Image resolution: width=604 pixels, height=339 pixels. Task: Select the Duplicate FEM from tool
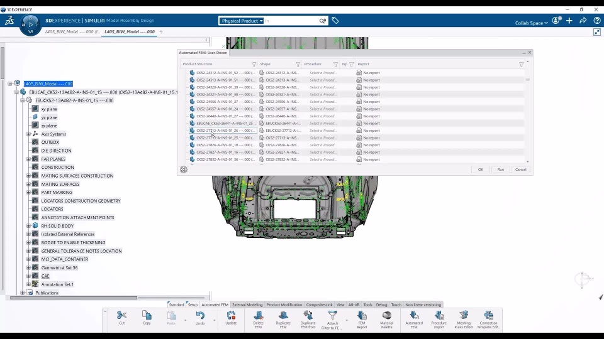point(308,316)
